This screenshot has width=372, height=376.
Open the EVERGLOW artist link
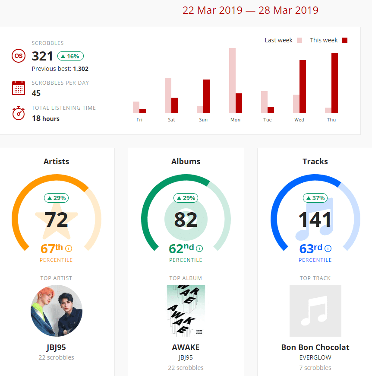coord(315,357)
